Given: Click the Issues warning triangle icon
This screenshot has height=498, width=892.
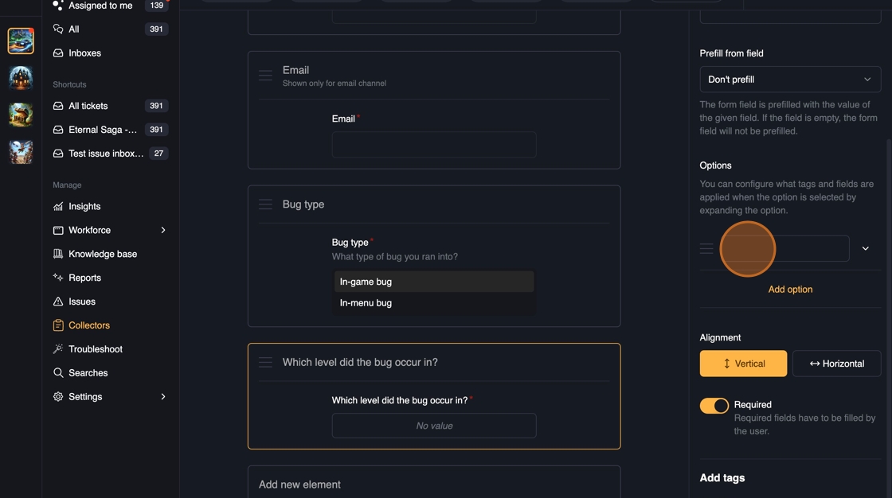Looking at the screenshot, I should (58, 302).
